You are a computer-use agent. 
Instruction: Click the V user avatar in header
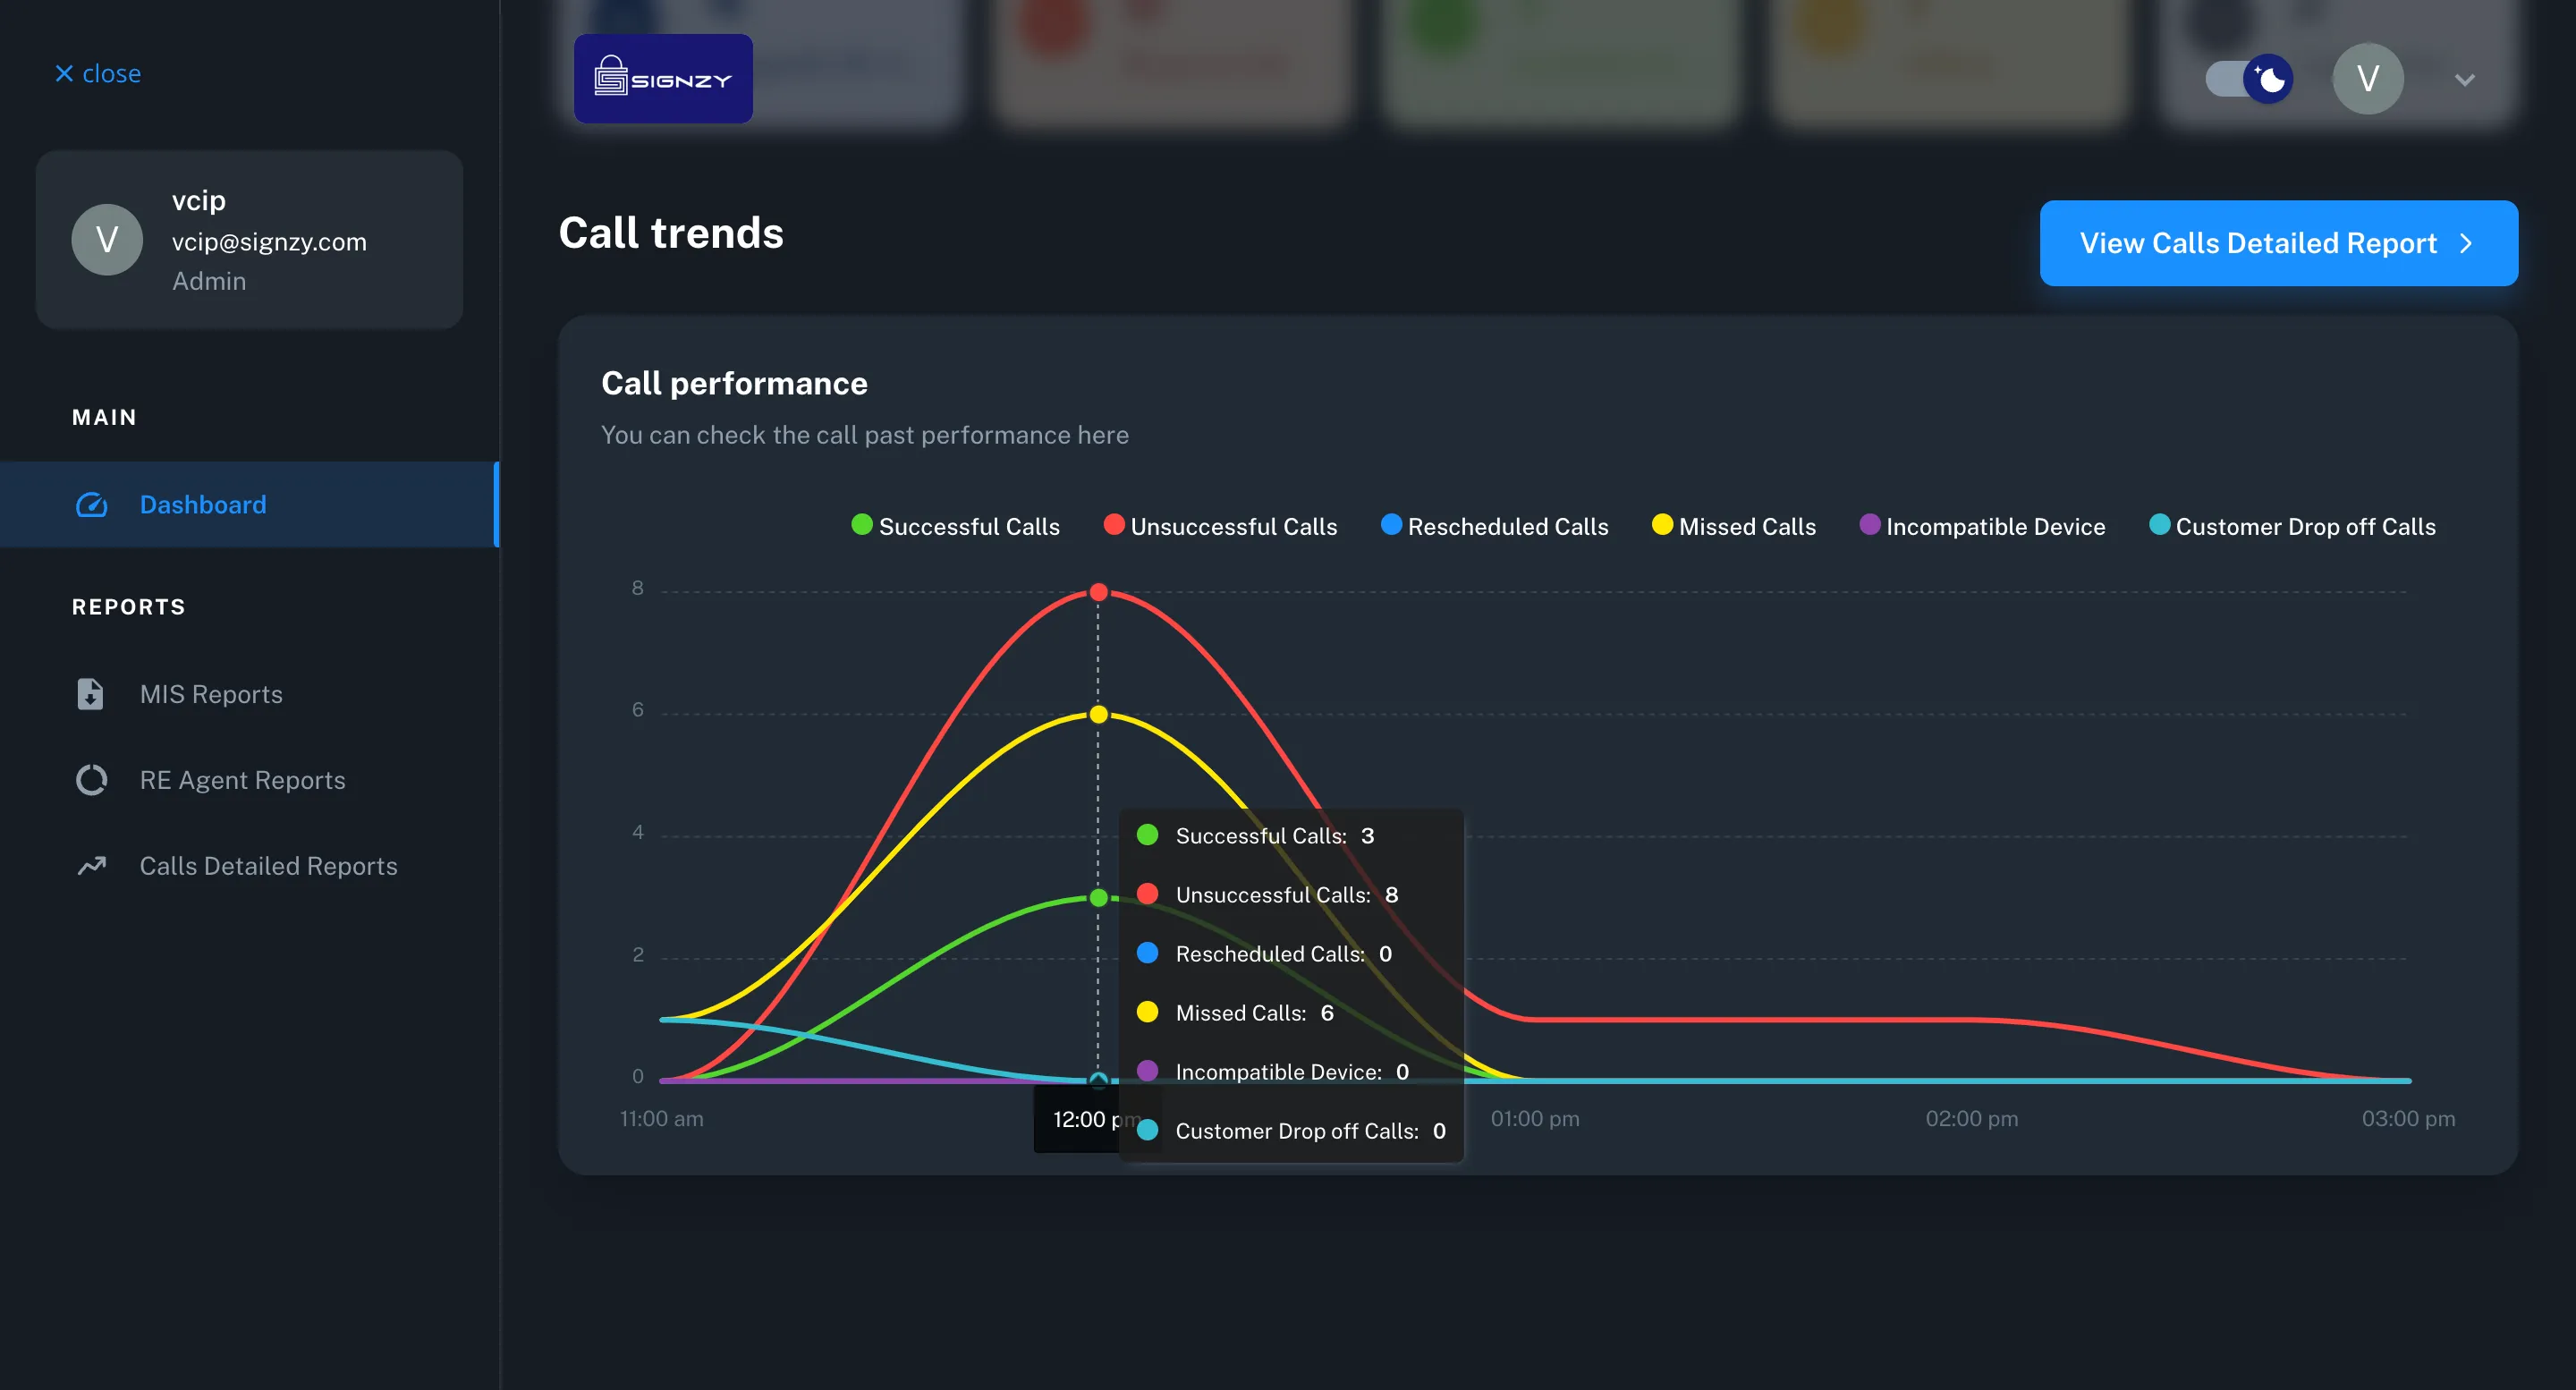click(2368, 79)
